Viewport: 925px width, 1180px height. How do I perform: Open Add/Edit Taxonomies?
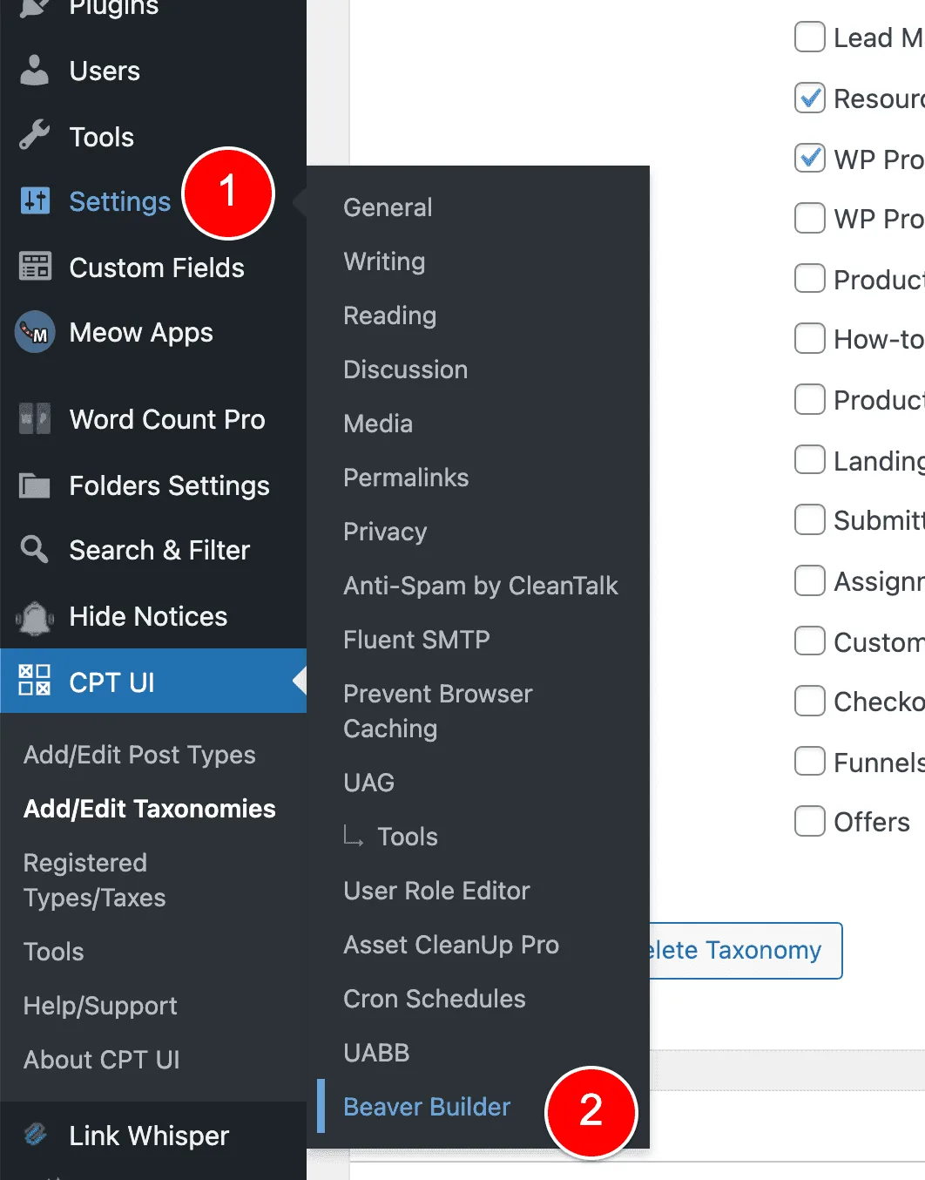(149, 809)
